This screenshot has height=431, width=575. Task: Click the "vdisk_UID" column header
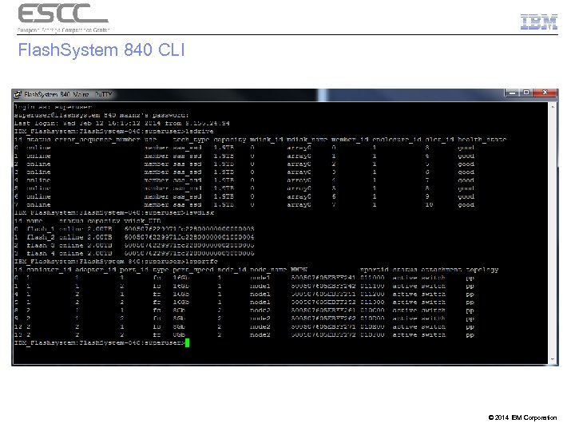[x=142, y=221]
